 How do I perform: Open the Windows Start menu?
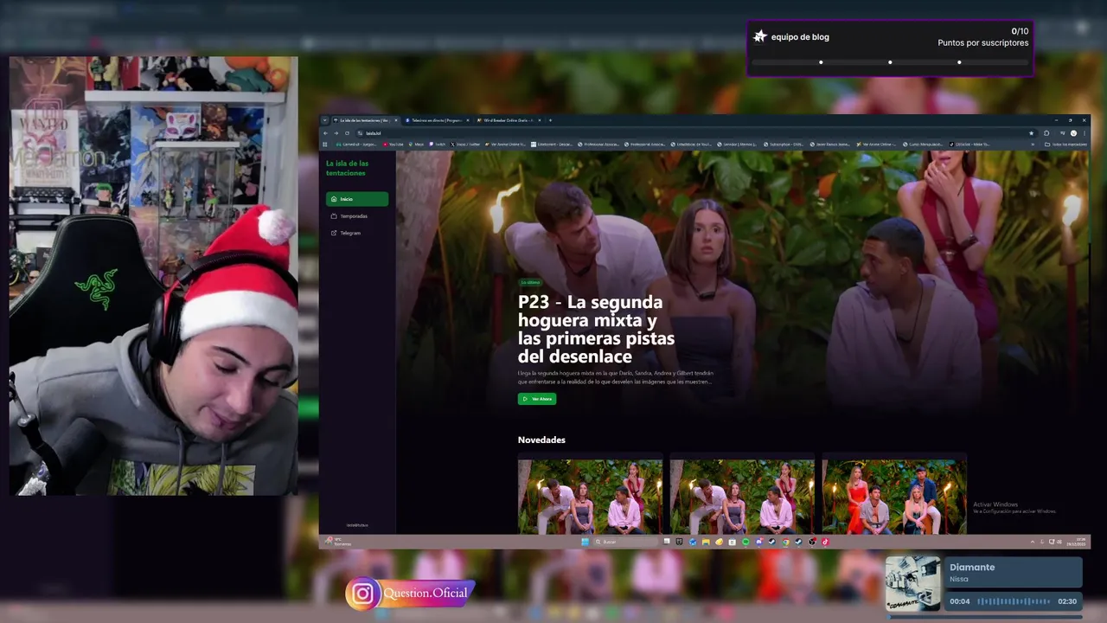coord(585,542)
